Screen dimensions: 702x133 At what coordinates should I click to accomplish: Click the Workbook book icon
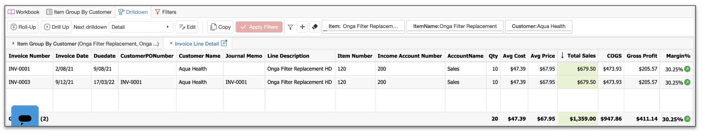[x=11, y=12]
